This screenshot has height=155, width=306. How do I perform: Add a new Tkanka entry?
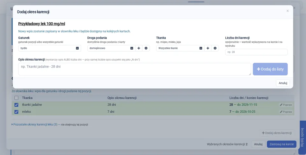[208, 48]
